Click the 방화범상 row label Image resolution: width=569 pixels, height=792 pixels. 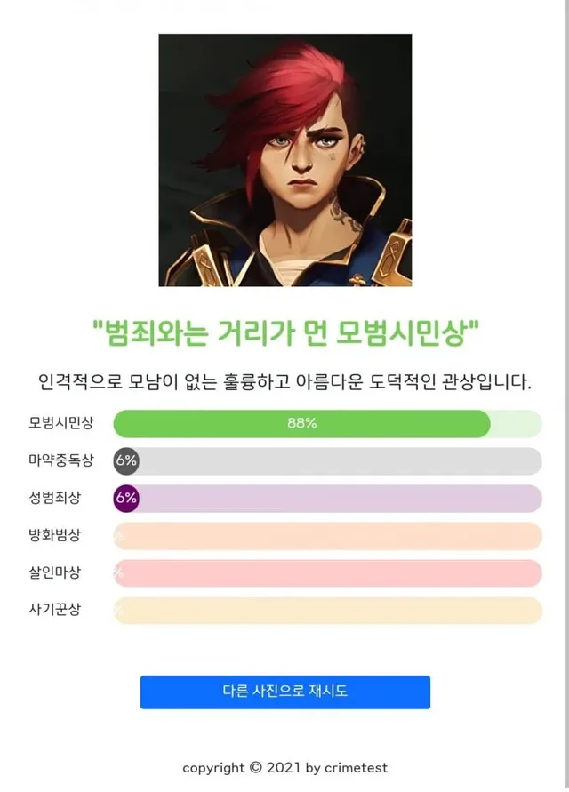click(55, 535)
